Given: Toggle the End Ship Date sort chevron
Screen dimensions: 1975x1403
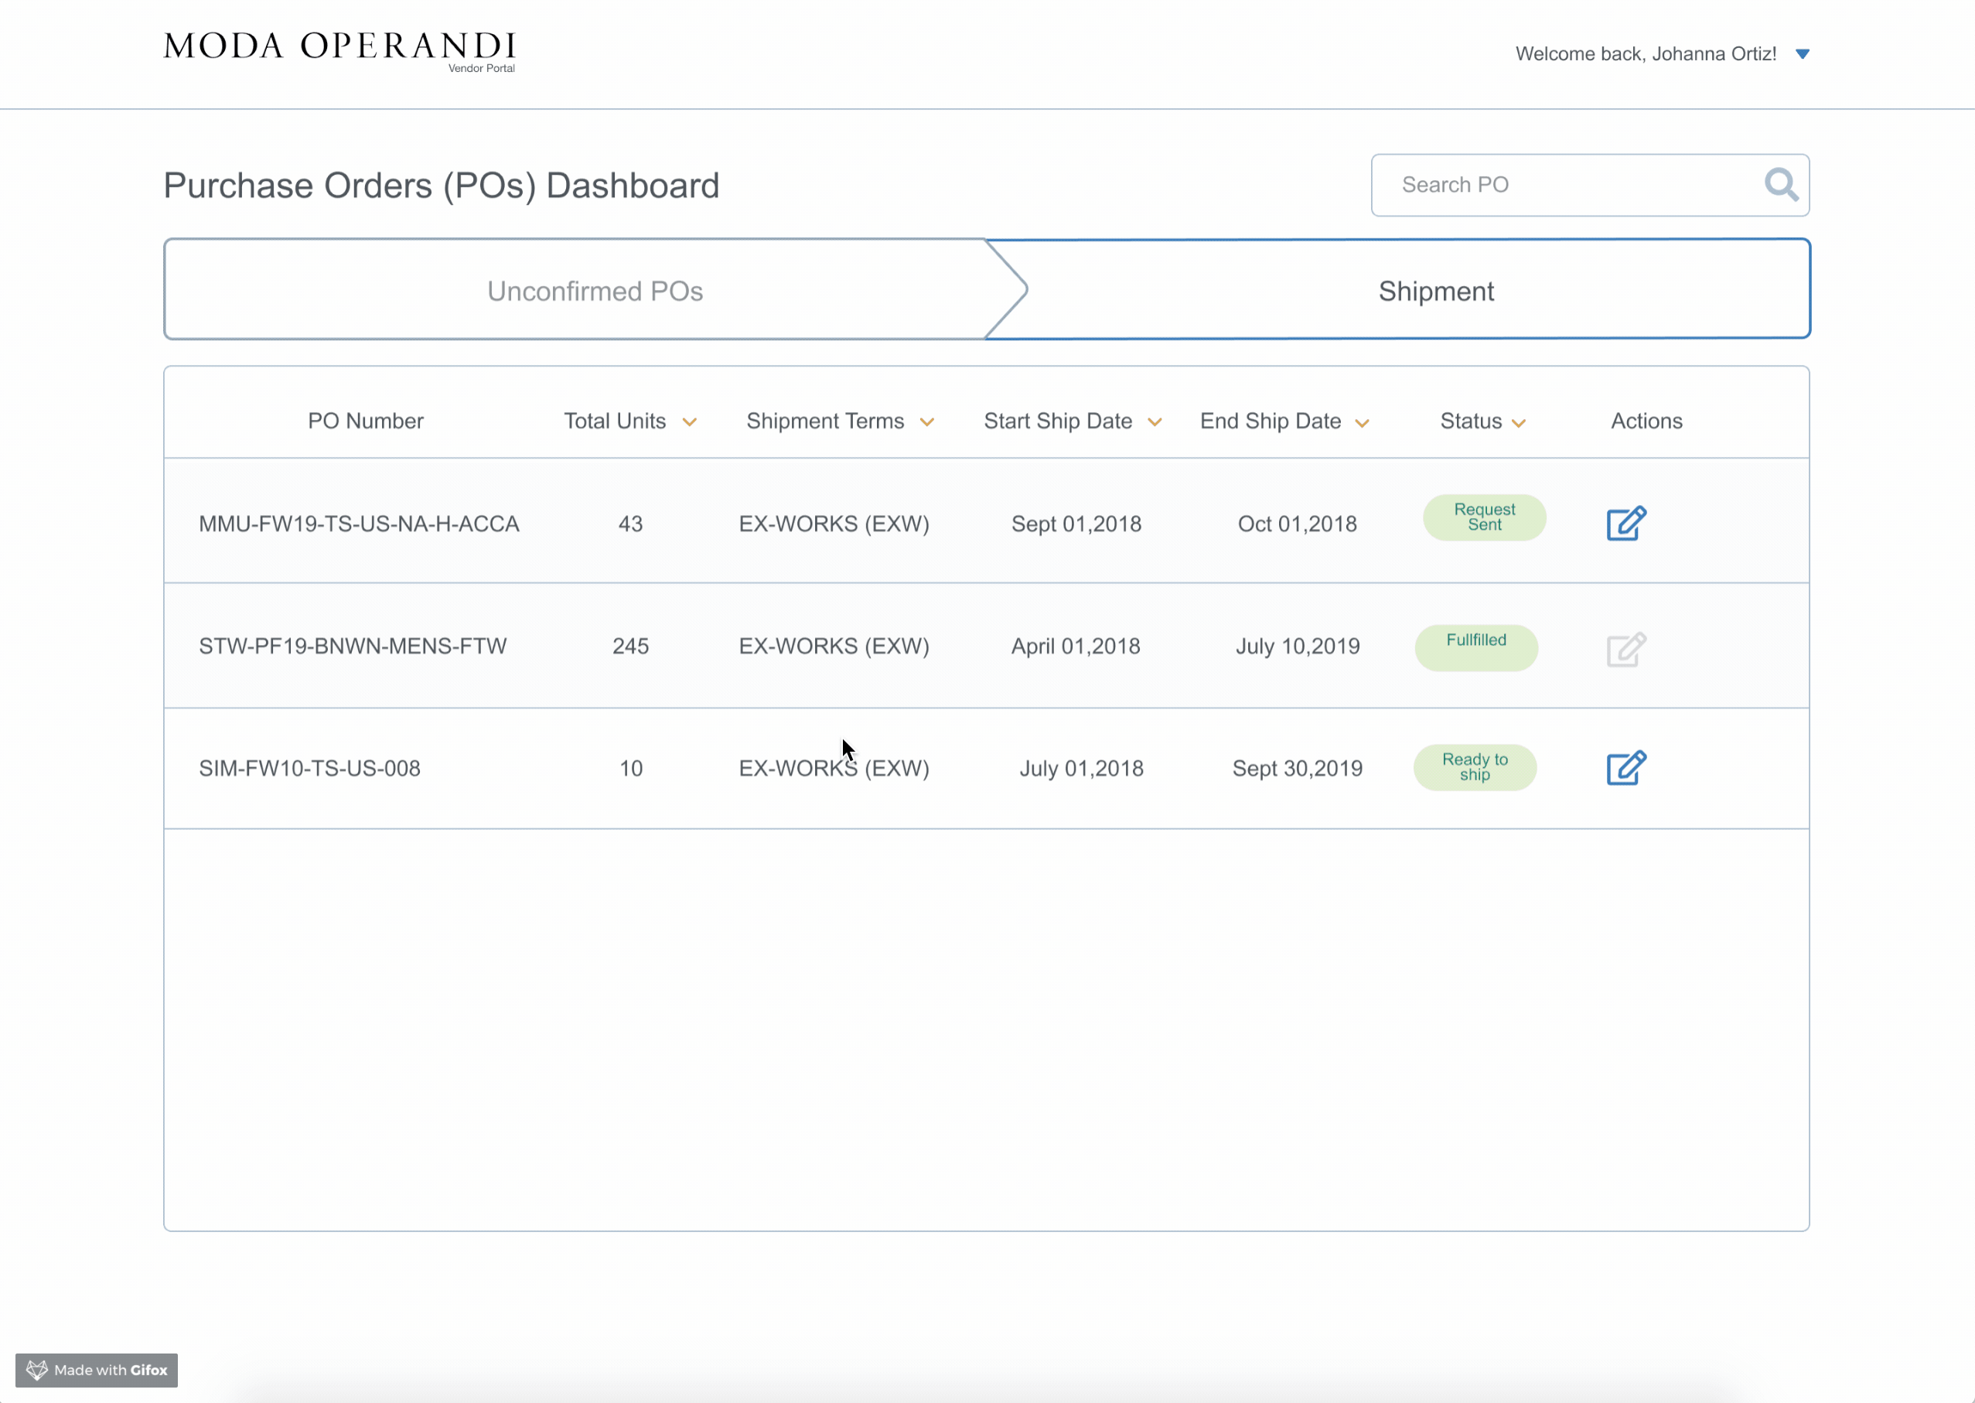Looking at the screenshot, I should click(1362, 423).
